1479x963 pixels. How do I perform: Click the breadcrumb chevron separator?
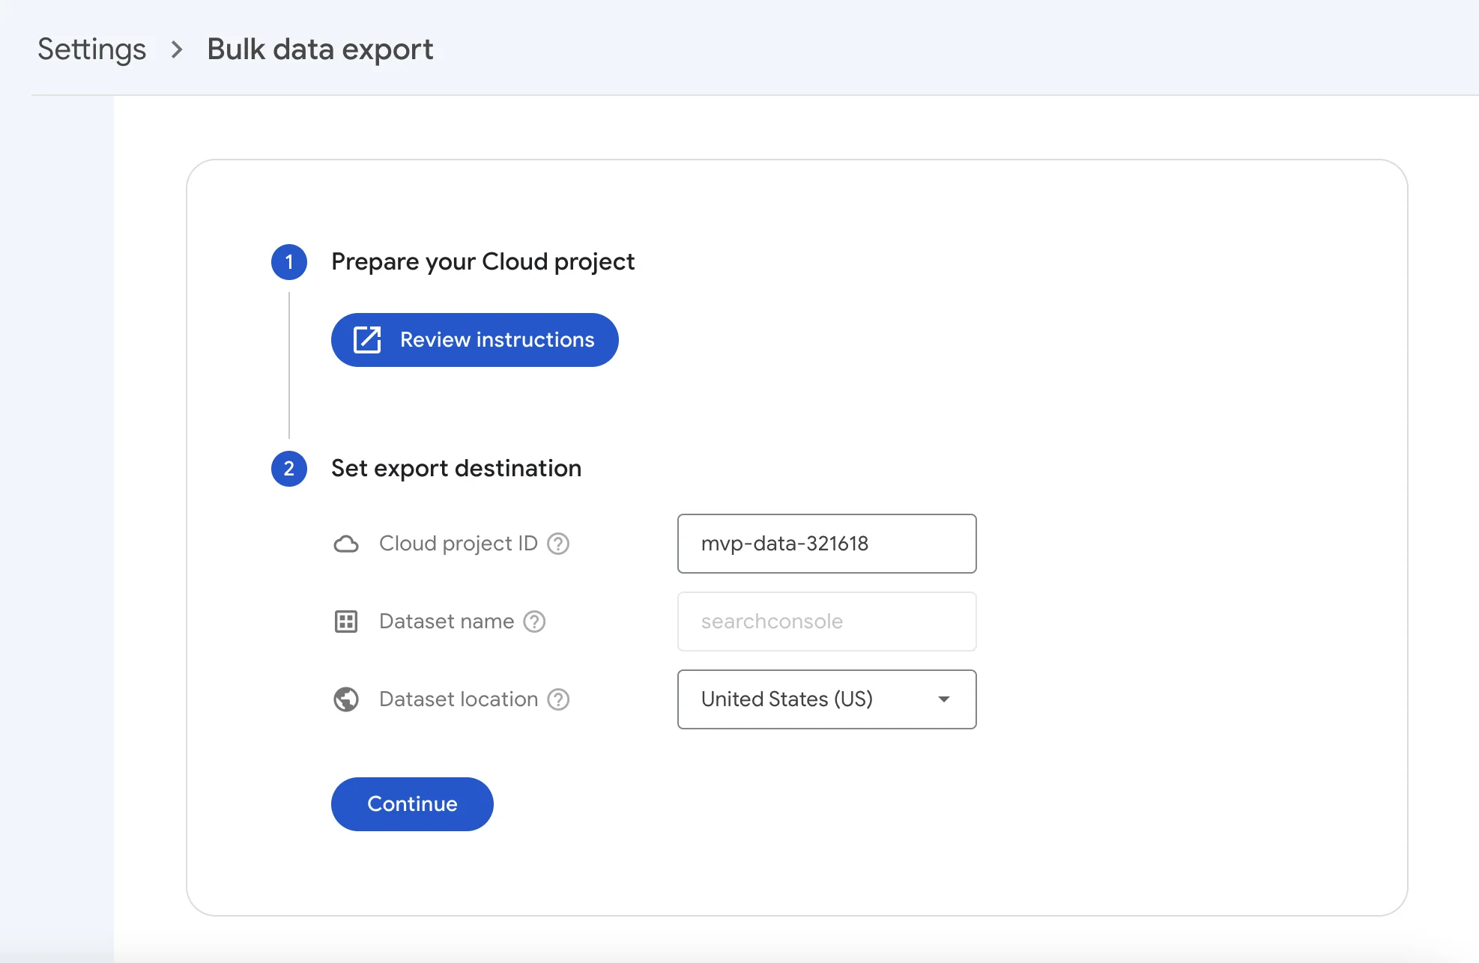[x=177, y=49]
